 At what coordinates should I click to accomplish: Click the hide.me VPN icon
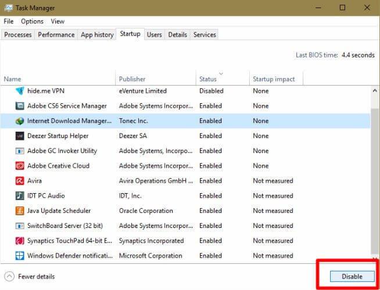pyautogui.click(x=20, y=91)
